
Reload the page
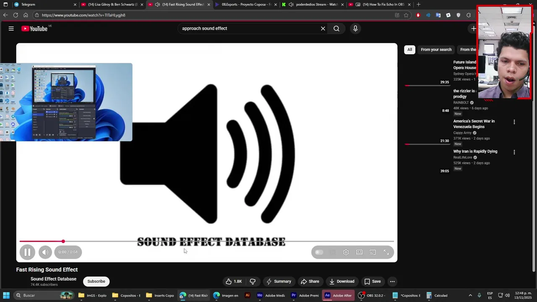(16, 15)
